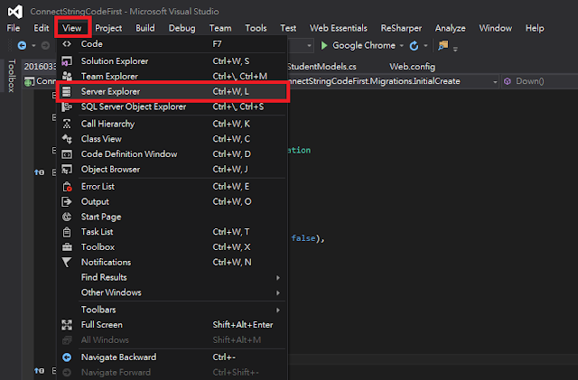The width and height of the screenshot is (578, 380).
Task: Open the Debug menu
Action: 182,28
